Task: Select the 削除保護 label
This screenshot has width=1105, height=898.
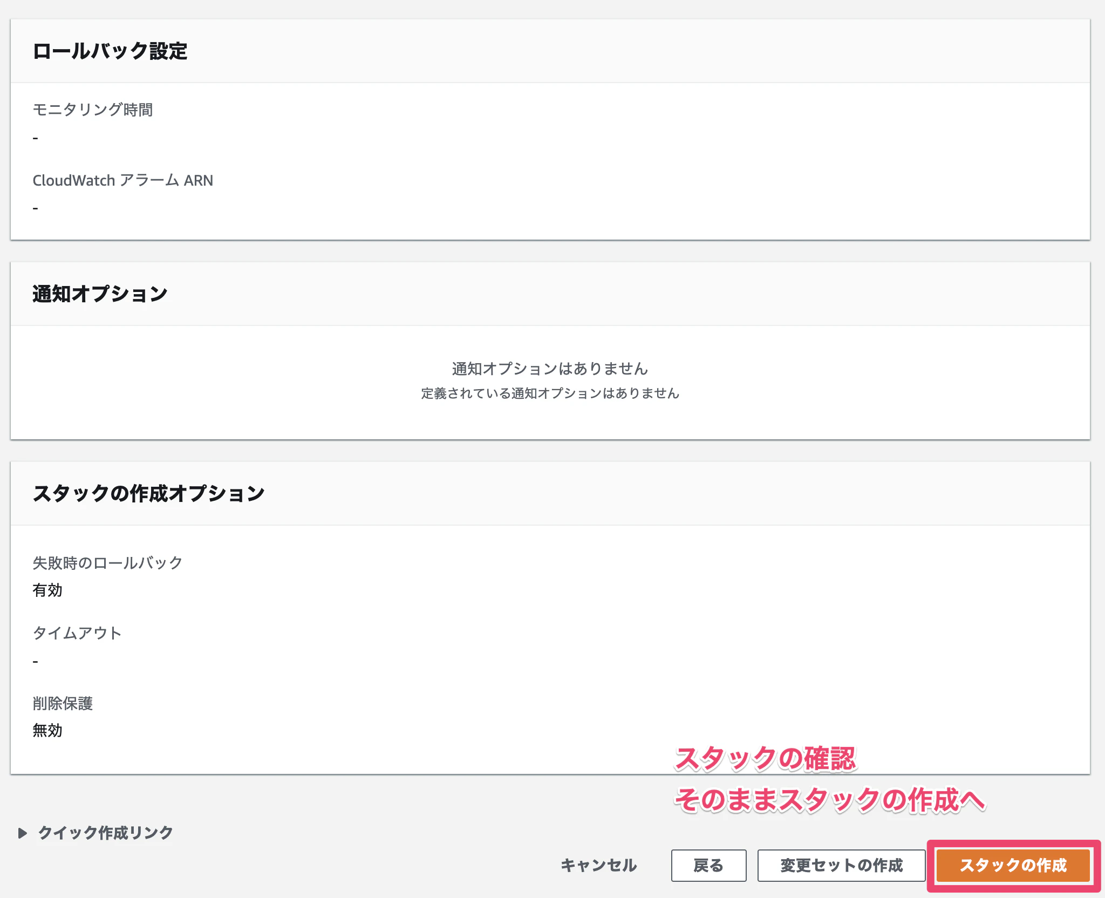Action: [x=63, y=703]
